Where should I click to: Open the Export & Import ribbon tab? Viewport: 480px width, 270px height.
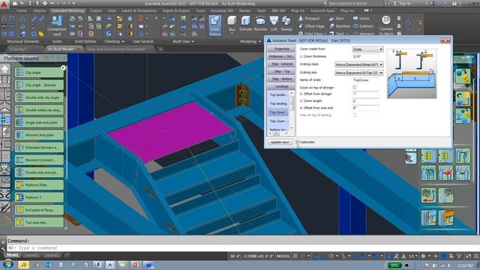point(176,10)
